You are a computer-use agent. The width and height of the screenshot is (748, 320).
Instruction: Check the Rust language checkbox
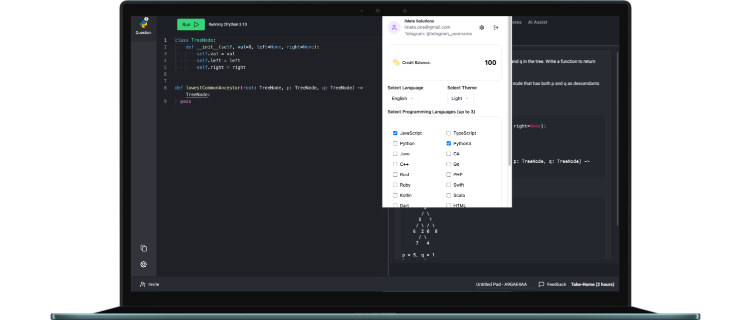(395, 175)
